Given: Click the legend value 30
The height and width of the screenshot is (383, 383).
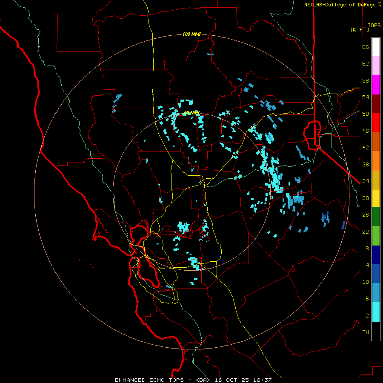Looking at the screenshot, I should (366, 198).
